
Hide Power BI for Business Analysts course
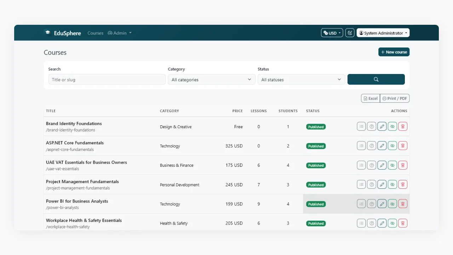pos(392,204)
